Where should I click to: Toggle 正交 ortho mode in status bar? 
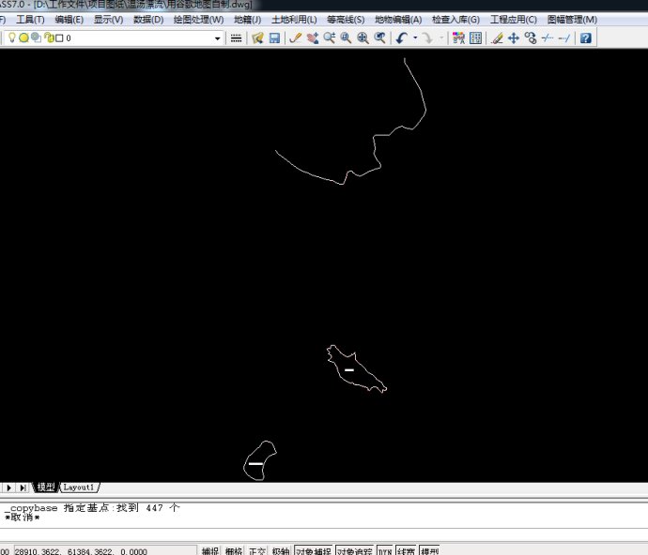256,550
